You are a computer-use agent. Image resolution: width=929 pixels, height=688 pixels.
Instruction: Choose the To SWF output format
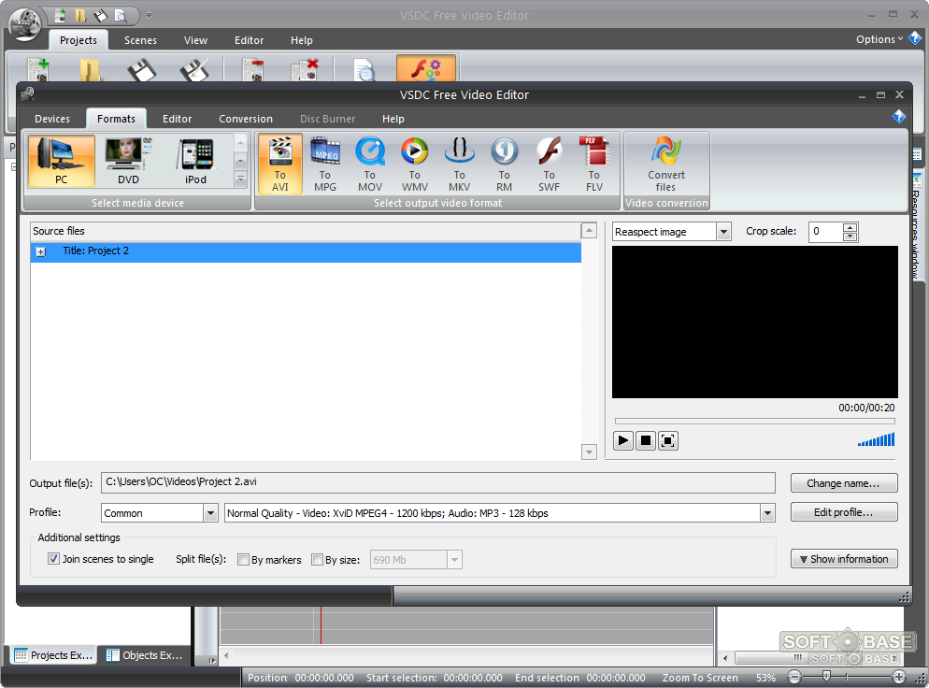tap(550, 164)
